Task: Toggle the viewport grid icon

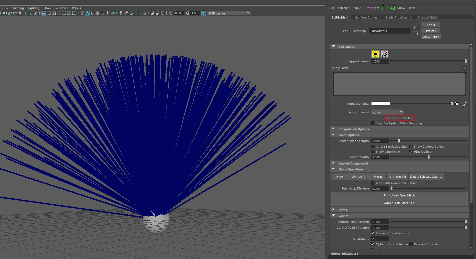Action: (43, 13)
